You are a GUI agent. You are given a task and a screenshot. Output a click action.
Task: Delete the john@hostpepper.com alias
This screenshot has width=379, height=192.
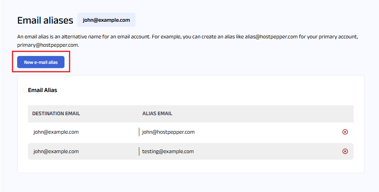point(345,132)
